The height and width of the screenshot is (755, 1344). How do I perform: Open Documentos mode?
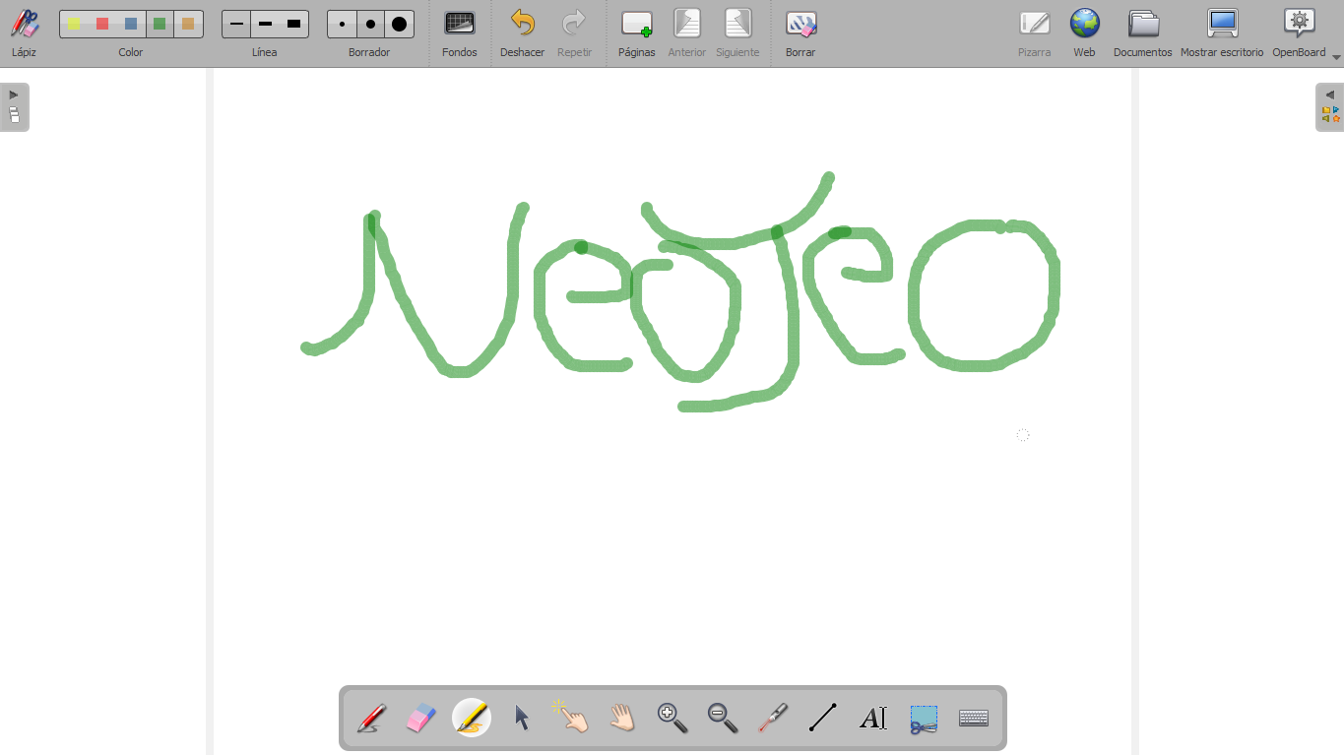coord(1143,31)
